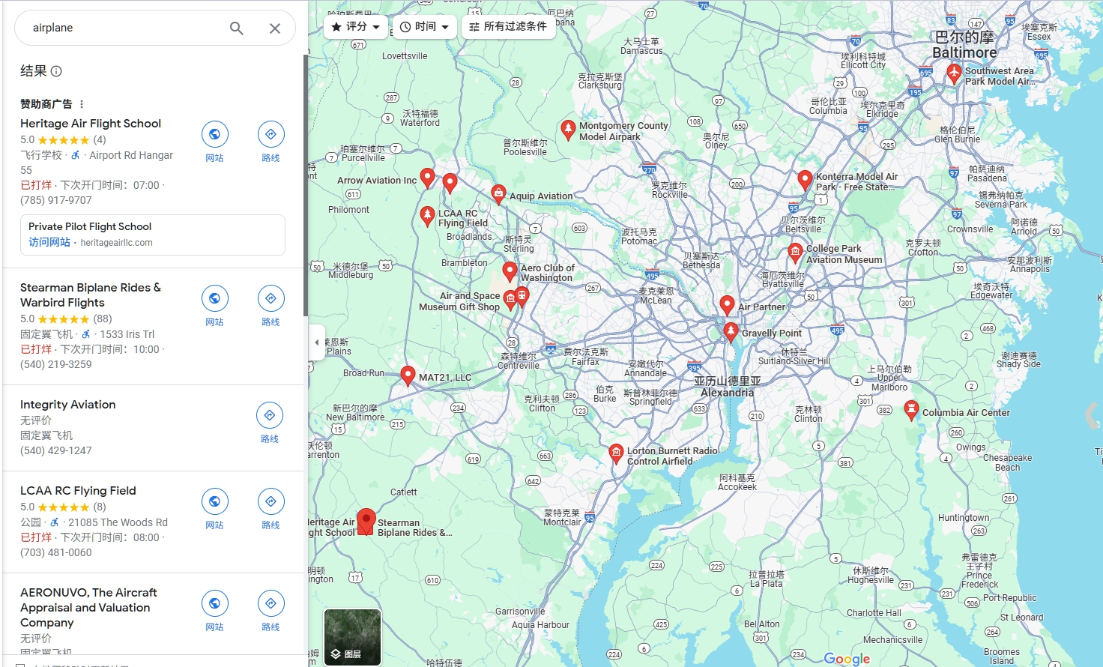Click the search magnifier icon
This screenshot has width=1103, height=667.
click(x=236, y=28)
